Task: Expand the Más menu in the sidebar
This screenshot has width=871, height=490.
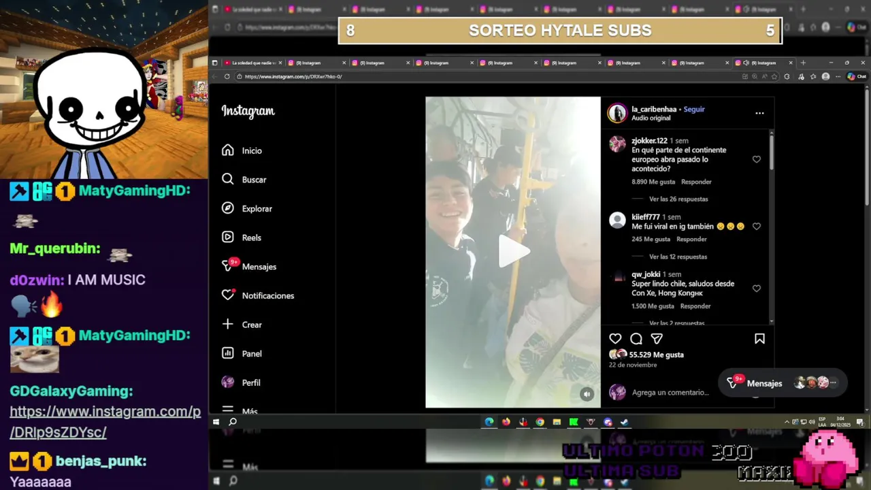Action: click(x=240, y=411)
